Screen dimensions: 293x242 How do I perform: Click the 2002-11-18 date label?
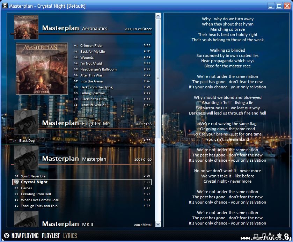pyautogui.click(x=144, y=124)
